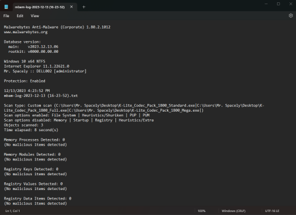Open Notepad settings gear icon
This screenshot has width=296, height=215.
[291, 15]
